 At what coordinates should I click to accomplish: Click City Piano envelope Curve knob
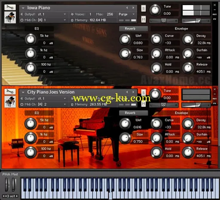pyautogui.click(x=156, y=124)
